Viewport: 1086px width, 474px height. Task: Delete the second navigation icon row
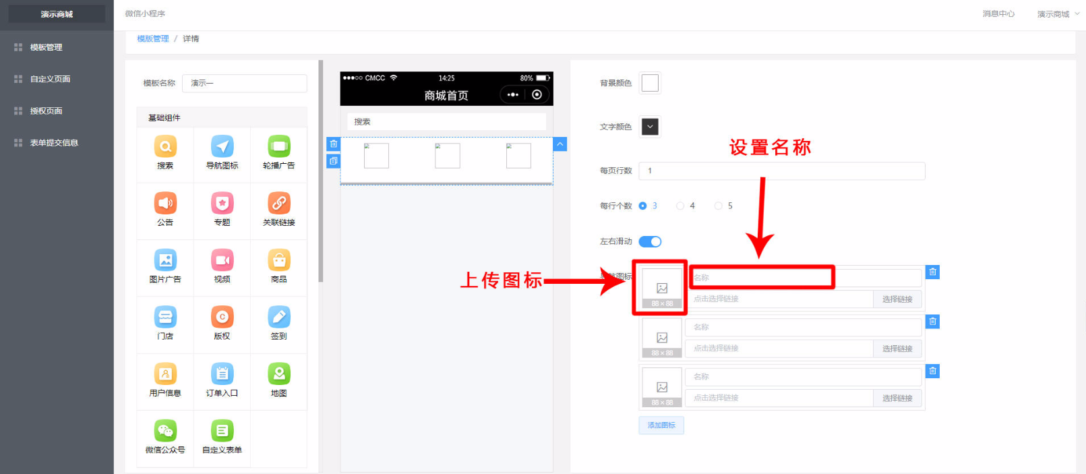(933, 322)
